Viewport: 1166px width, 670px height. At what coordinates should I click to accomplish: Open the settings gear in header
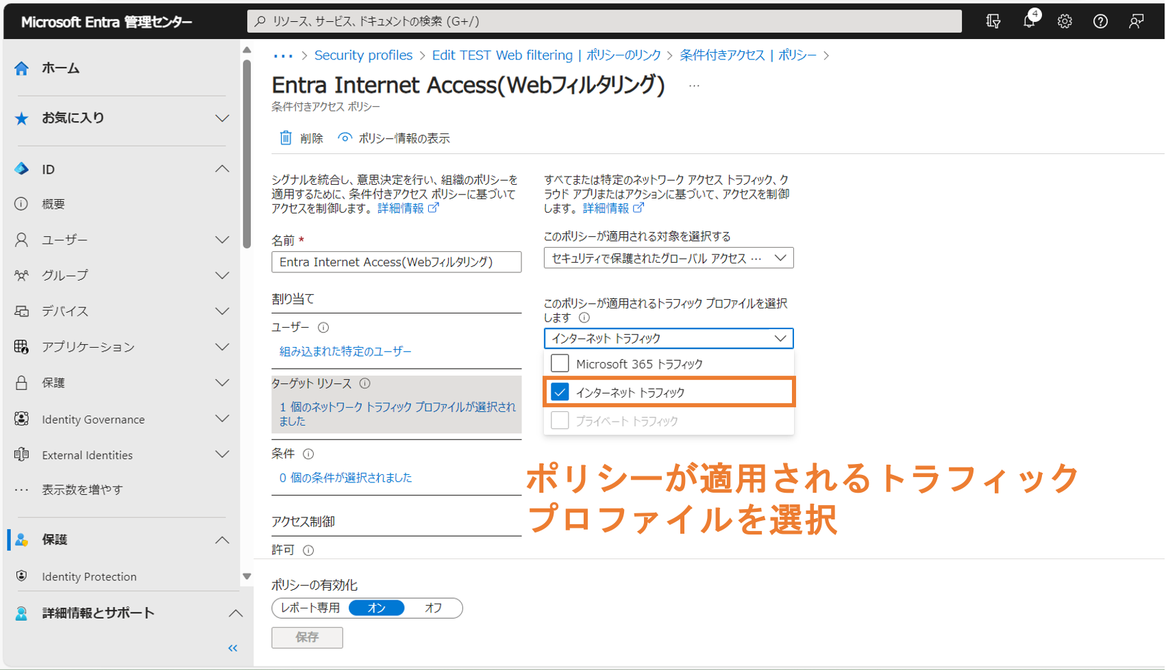[1065, 21]
